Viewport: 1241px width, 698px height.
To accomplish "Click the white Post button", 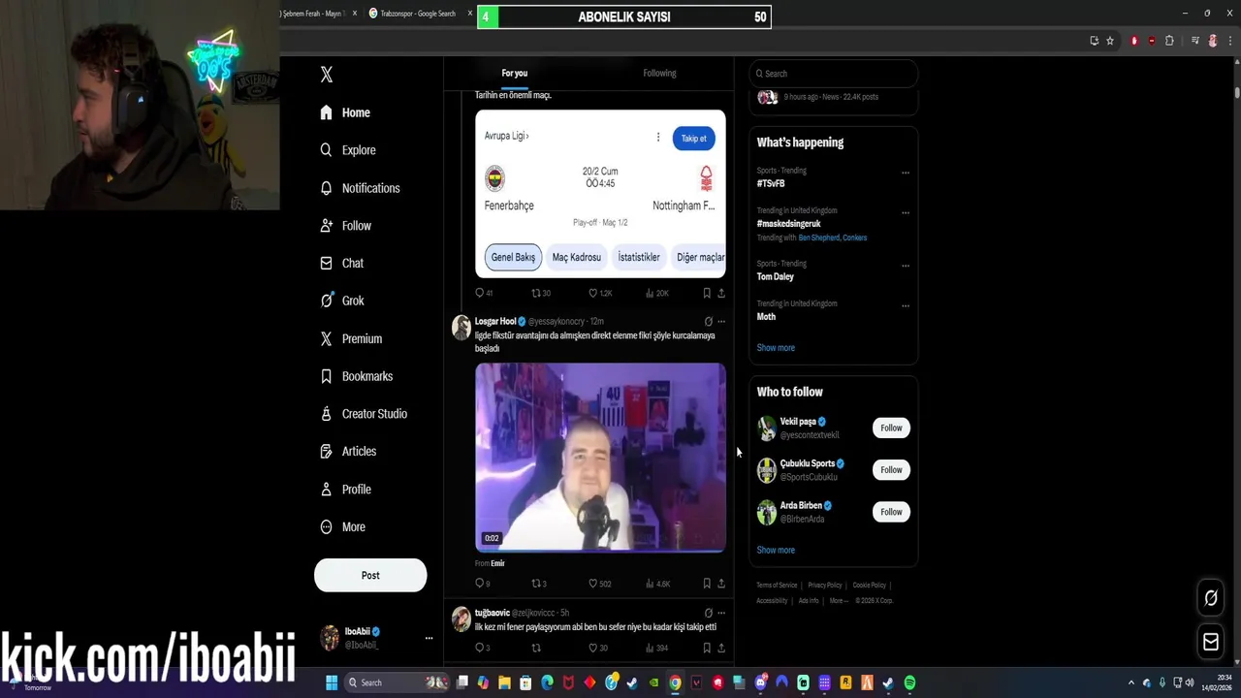I will [370, 575].
